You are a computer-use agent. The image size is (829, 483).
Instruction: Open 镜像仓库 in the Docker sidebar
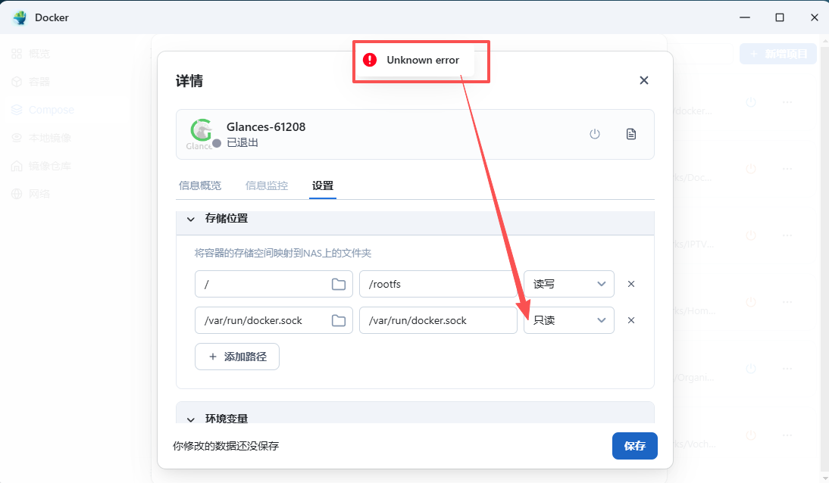(41, 166)
